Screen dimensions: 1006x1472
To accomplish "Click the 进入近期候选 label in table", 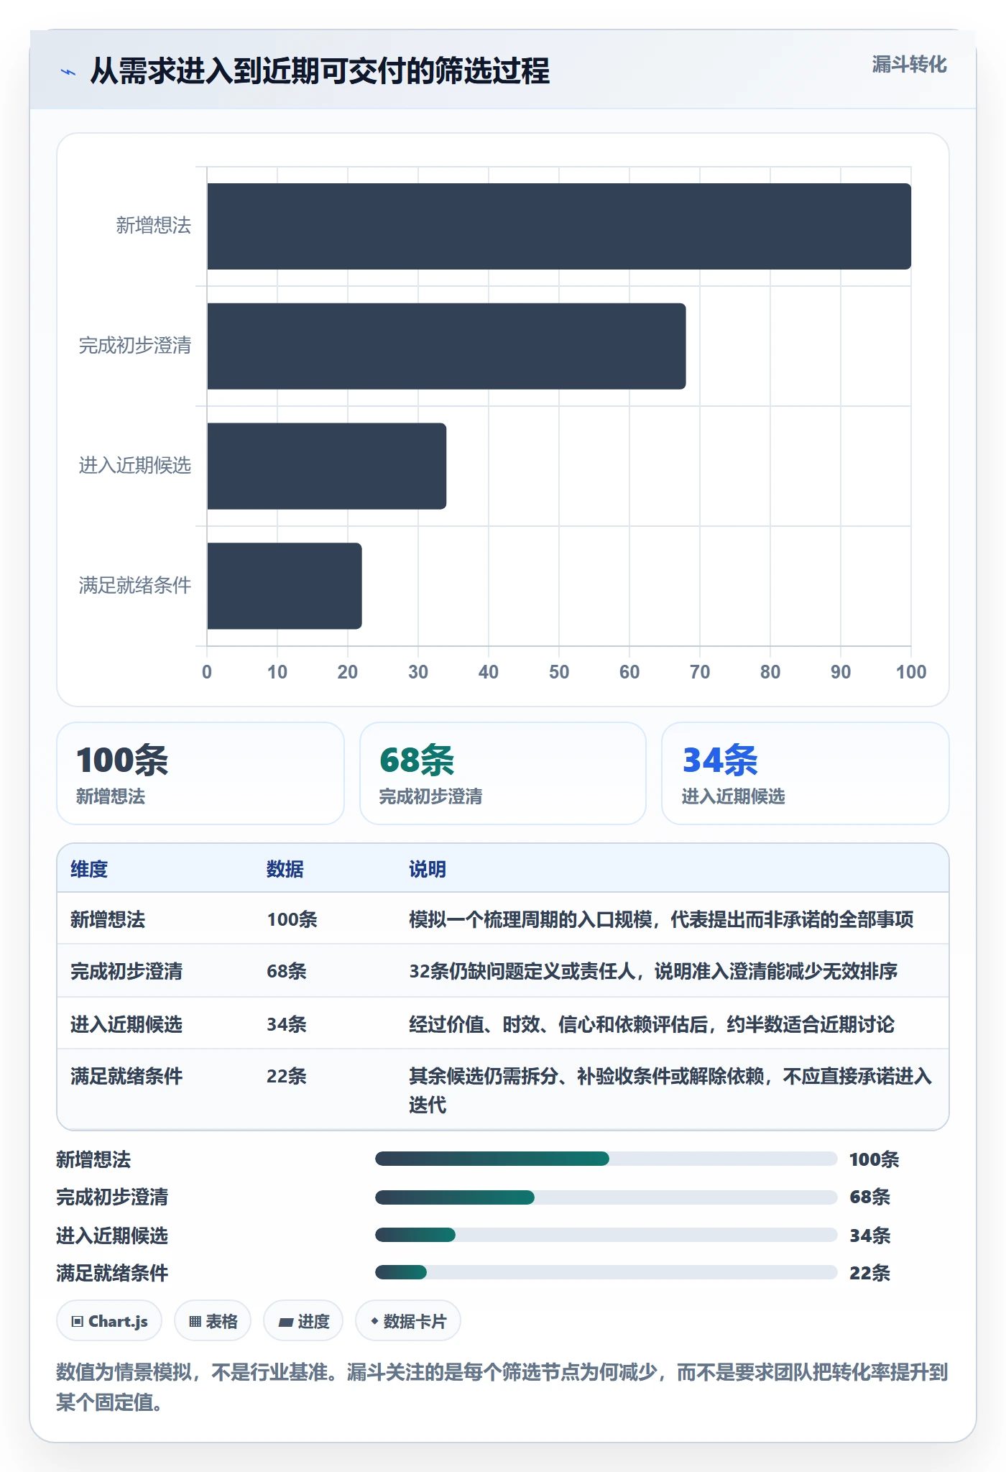I will (126, 1024).
